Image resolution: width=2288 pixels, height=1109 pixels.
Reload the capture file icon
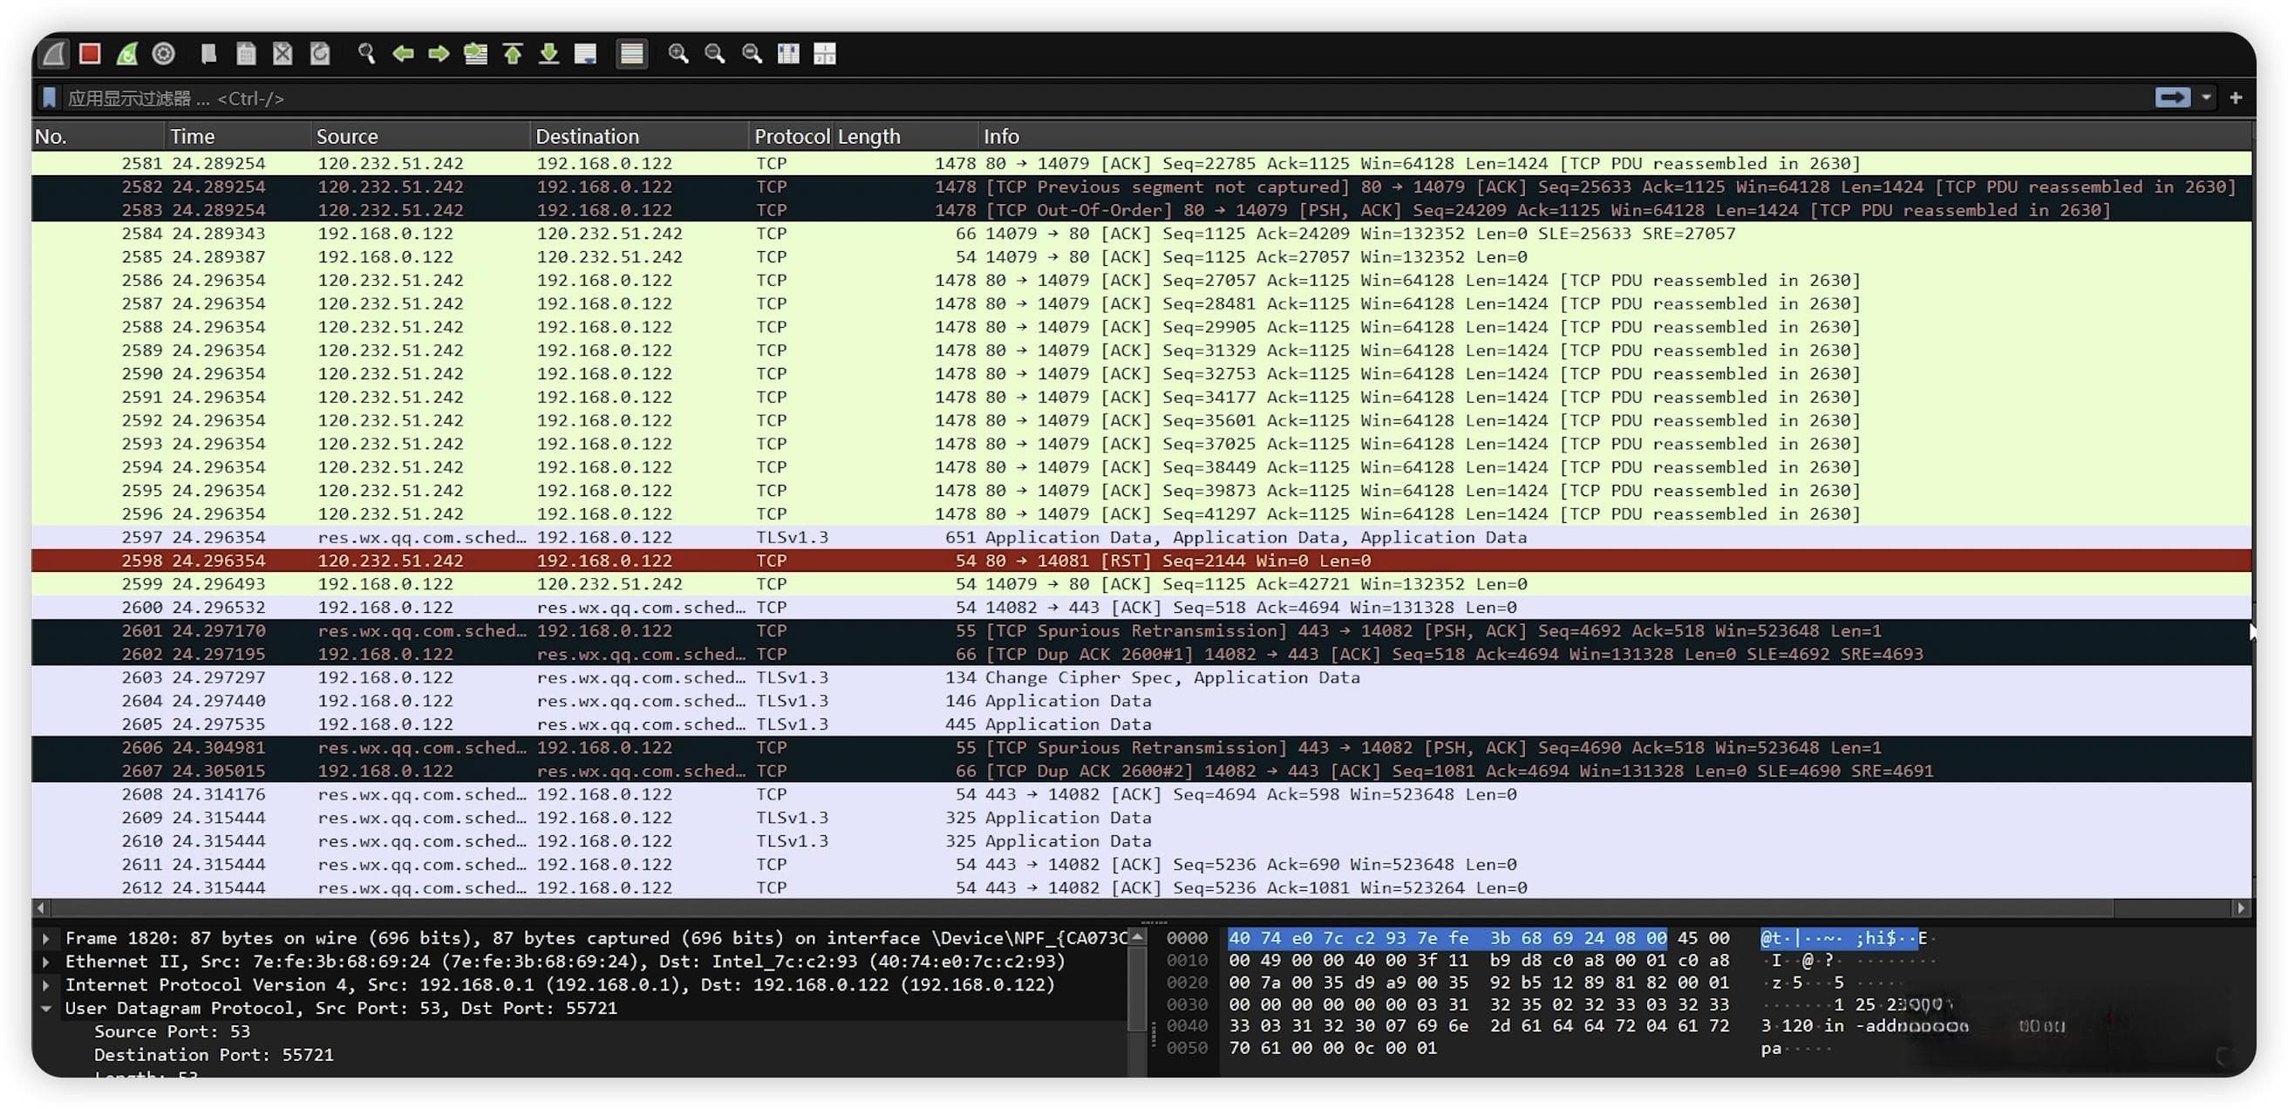(320, 53)
